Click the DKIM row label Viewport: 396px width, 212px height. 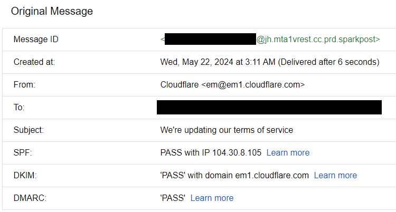(25, 176)
